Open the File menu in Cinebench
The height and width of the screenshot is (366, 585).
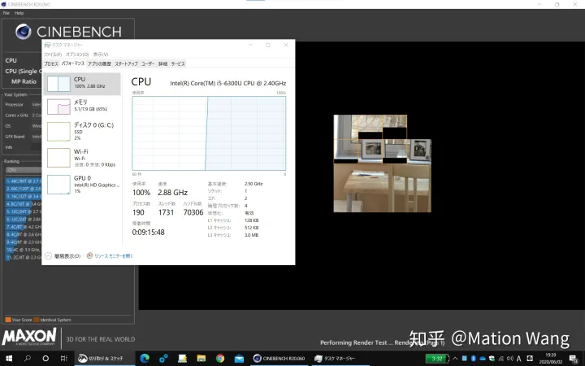click(x=6, y=13)
